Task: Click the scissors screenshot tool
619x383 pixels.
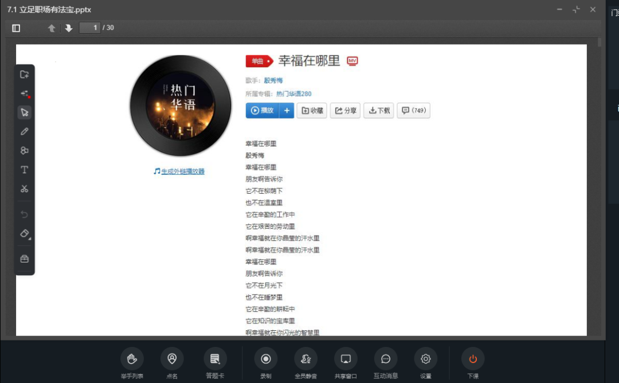Action: point(24,188)
